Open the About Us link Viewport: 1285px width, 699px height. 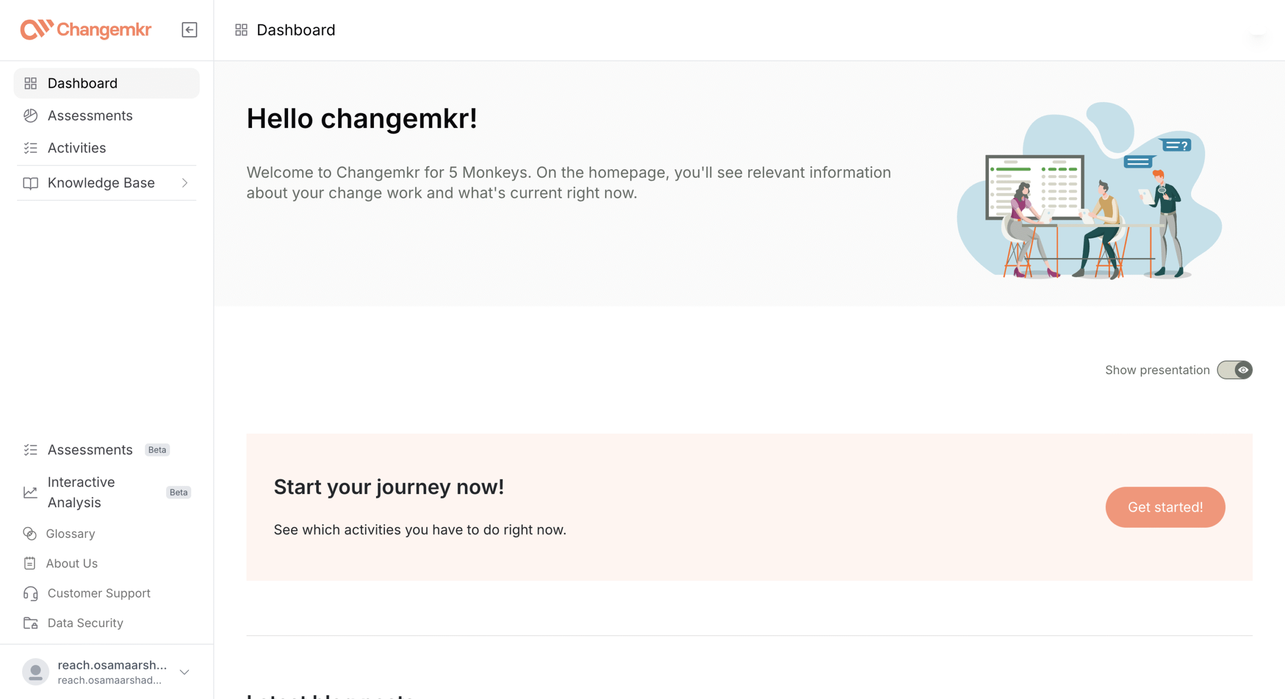(72, 563)
